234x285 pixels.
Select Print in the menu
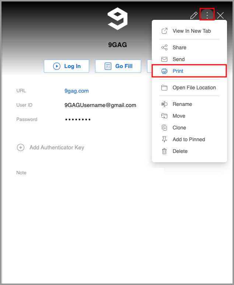[178, 71]
